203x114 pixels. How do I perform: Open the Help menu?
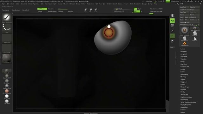tap(155, 4)
